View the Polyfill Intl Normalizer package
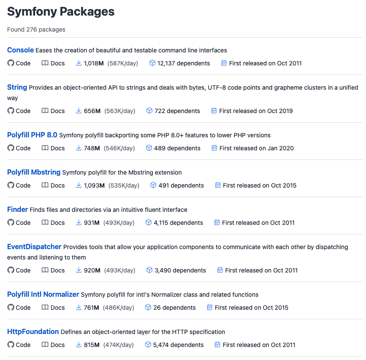 (x=43, y=294)
